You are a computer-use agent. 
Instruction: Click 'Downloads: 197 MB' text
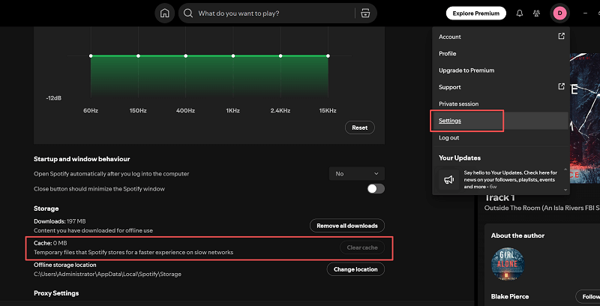[x=60, y=221]
